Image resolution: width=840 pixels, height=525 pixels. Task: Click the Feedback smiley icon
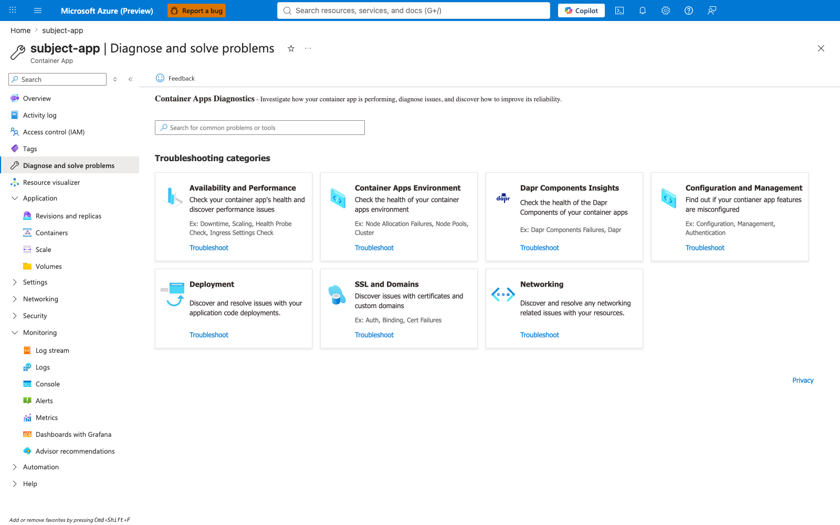160,78
